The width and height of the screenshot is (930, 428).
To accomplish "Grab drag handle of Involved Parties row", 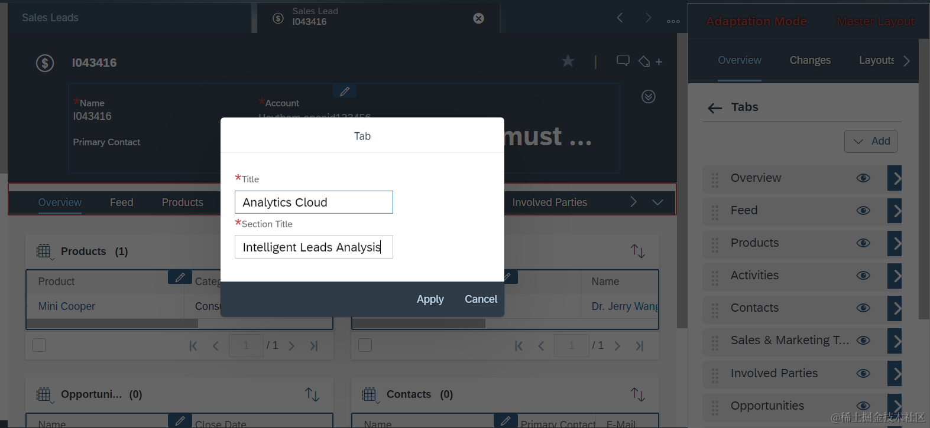I will click(x=715, y=375).
